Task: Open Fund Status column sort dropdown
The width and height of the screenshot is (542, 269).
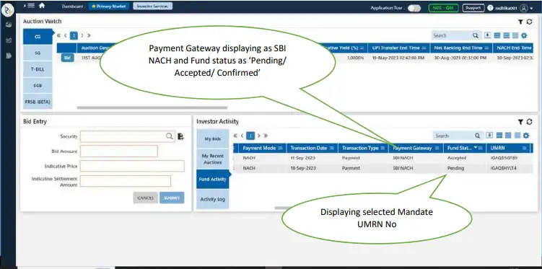Action: pyautogui.click(x=476, y=148)
